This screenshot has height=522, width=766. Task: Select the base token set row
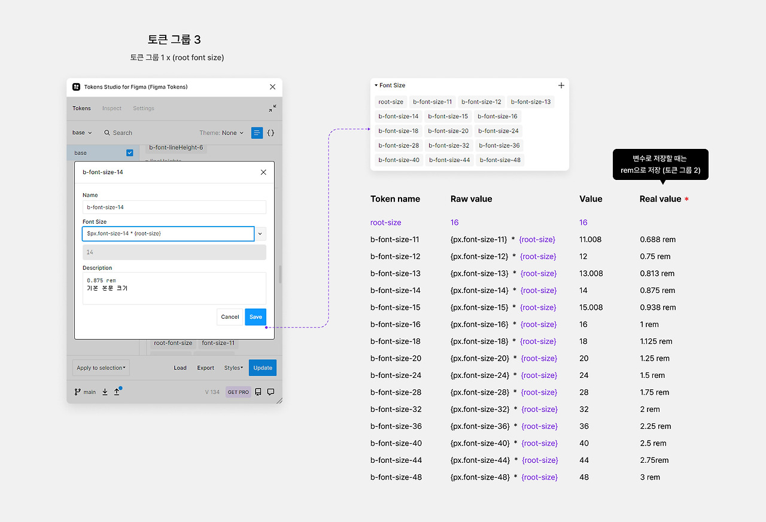(103, 153)
